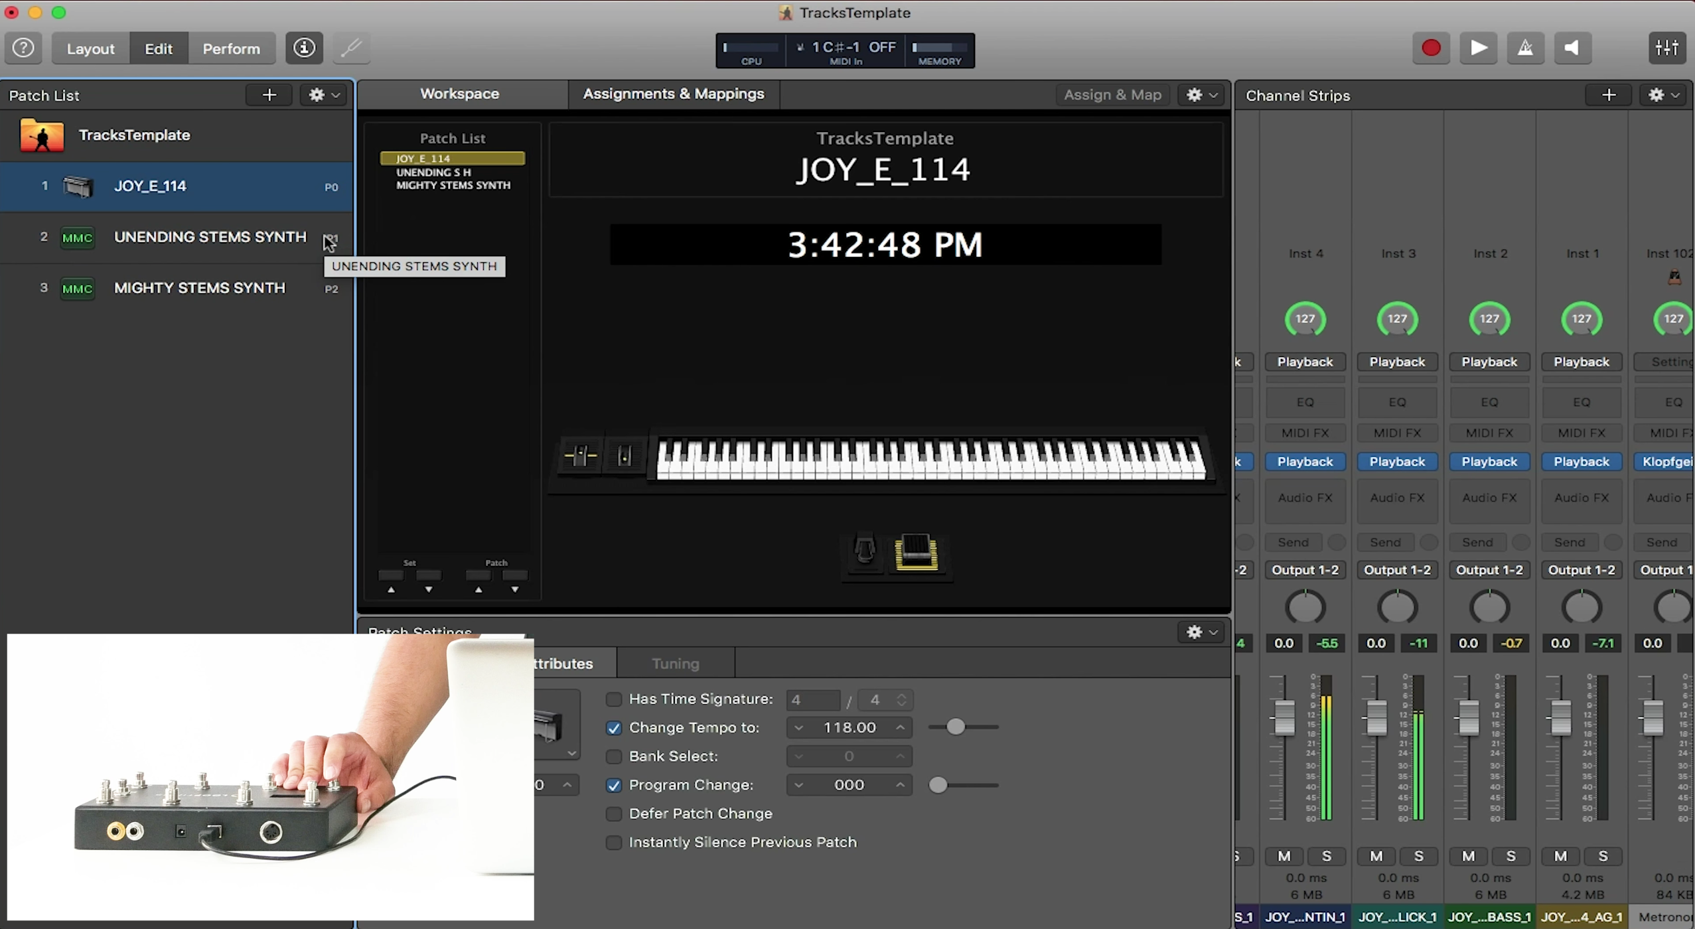This screenshot has width=1695, height=929.
Task: Enable Has Time Signature checkbox
Action: [x=613, y=698]
